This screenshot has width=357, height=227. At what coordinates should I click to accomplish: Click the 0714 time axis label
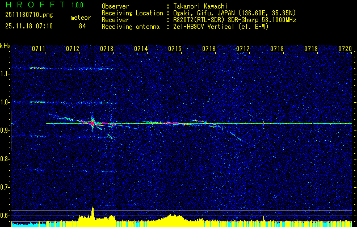(x=141, y=48)
